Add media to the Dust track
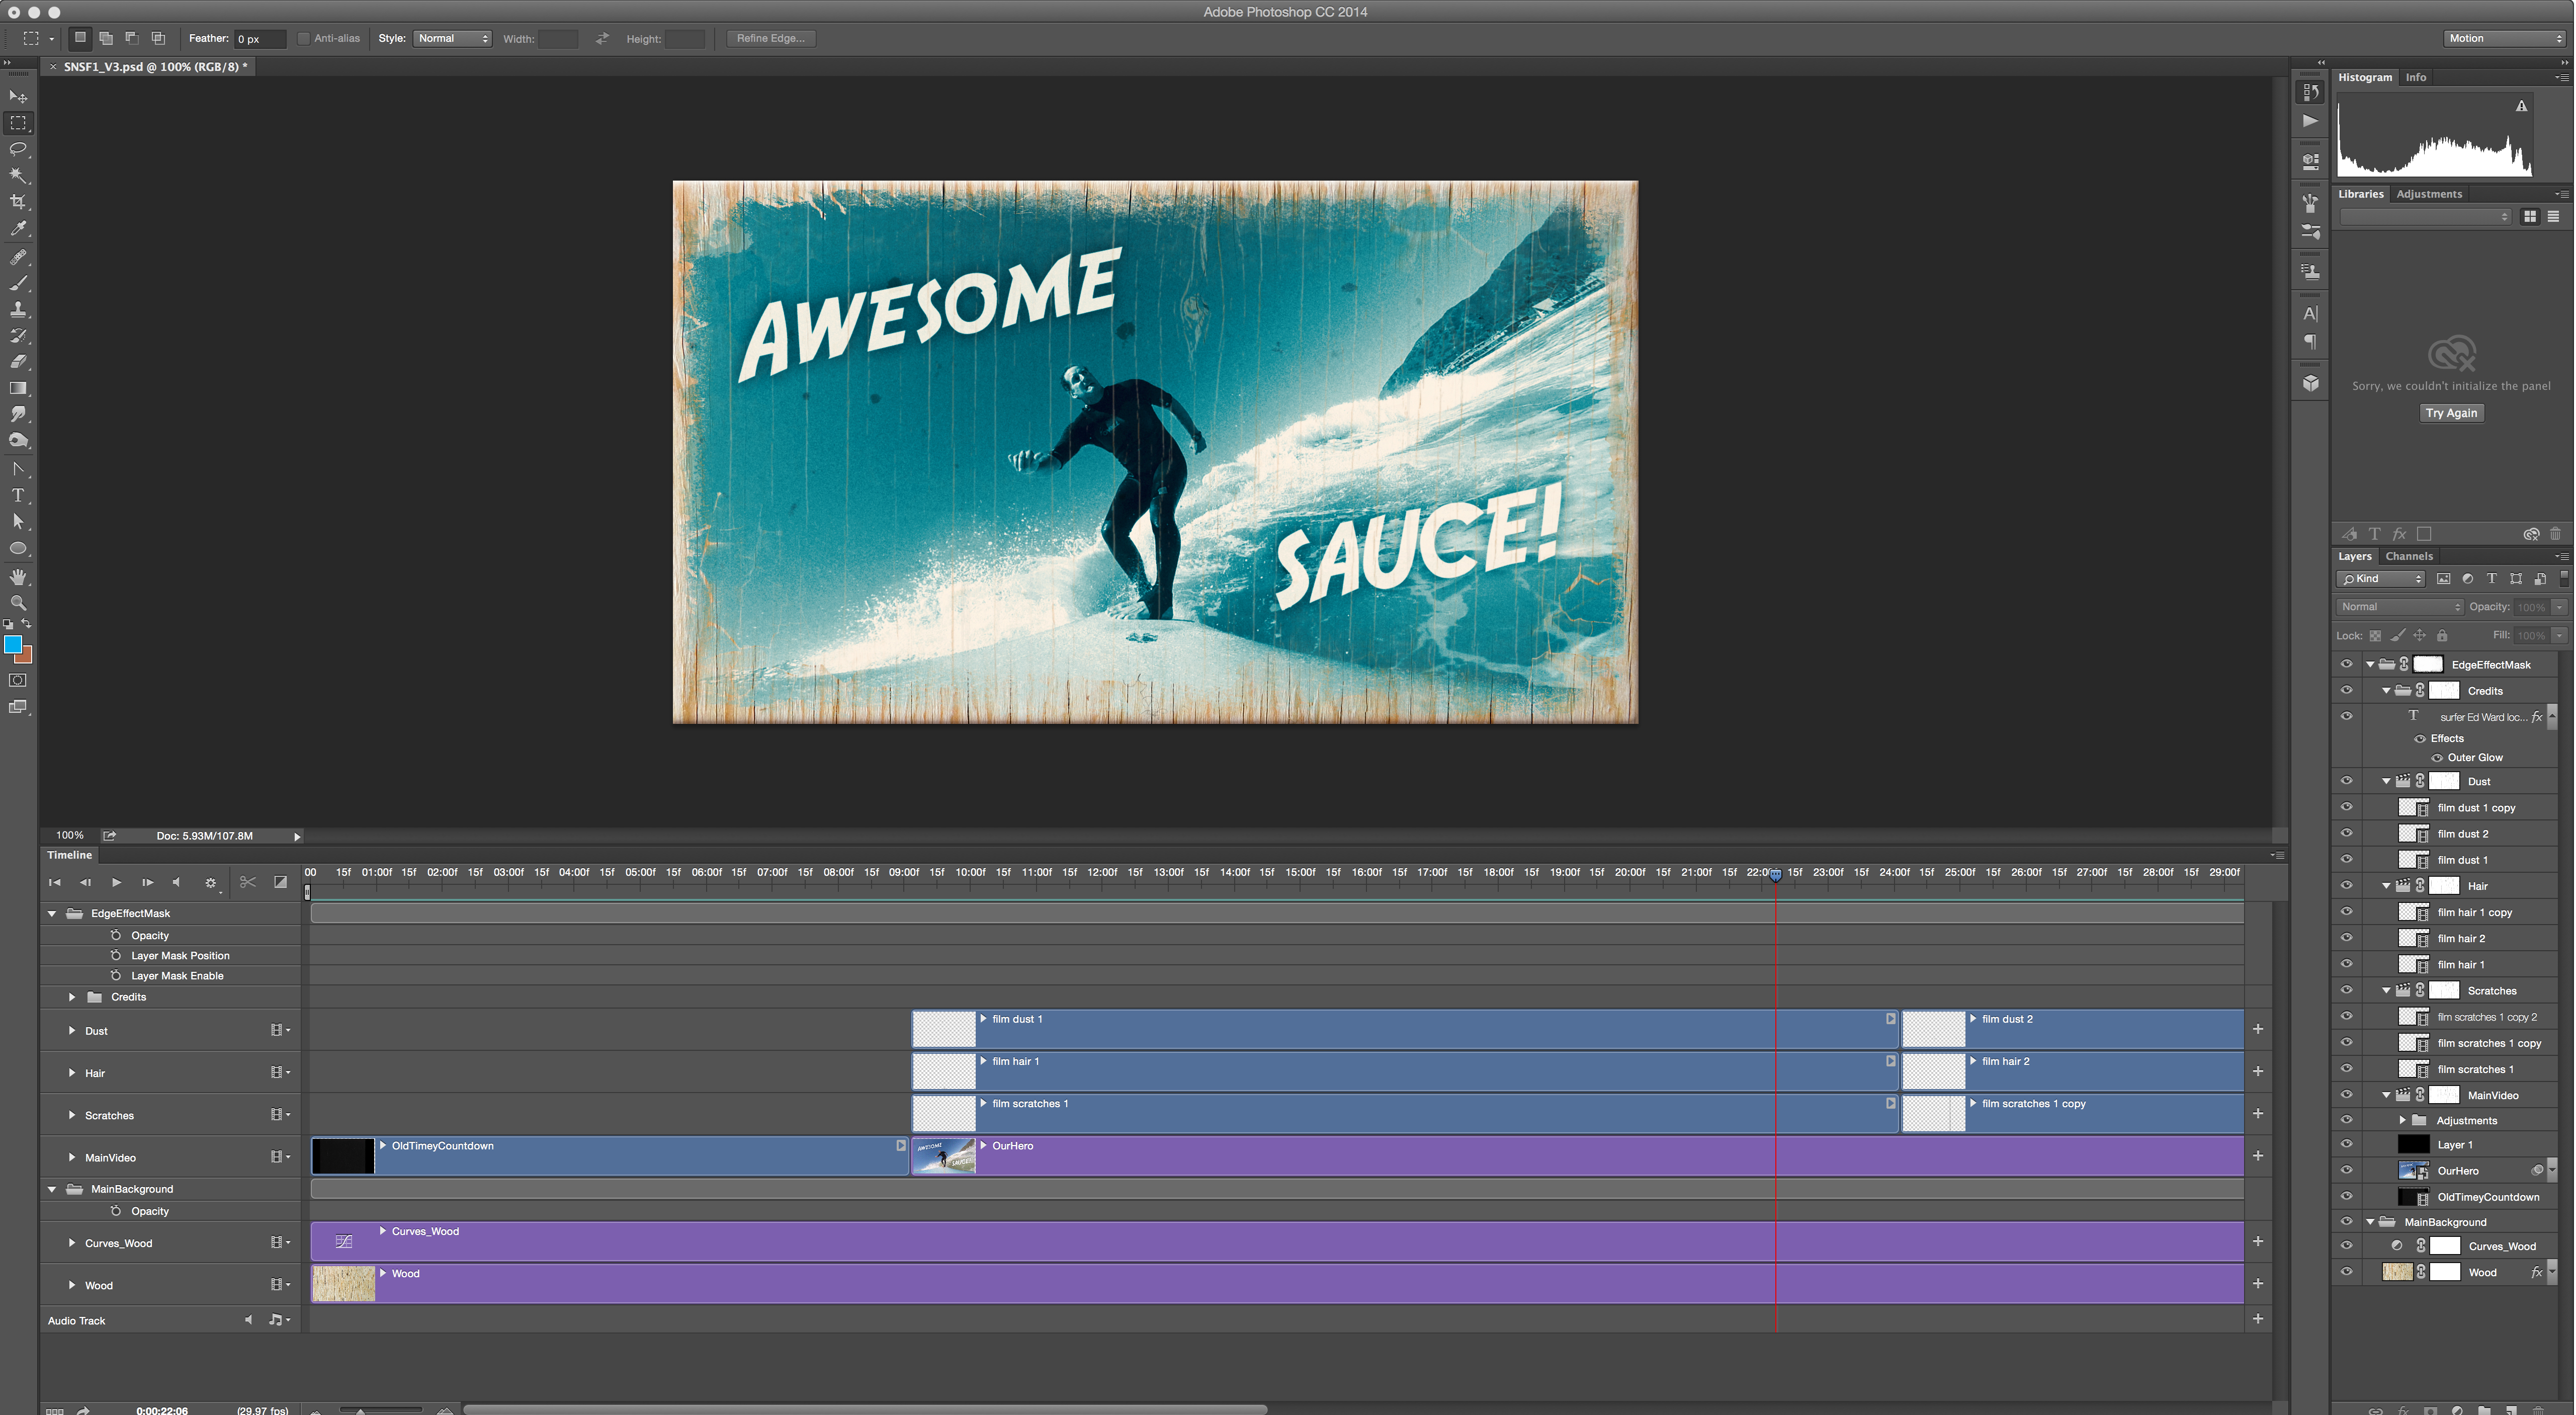This screenshot has height=1415, width=2576. tap(2258, 1029)
